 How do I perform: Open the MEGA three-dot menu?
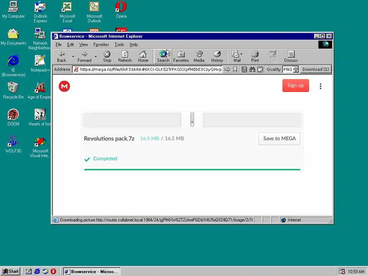[x=320, y=86]
